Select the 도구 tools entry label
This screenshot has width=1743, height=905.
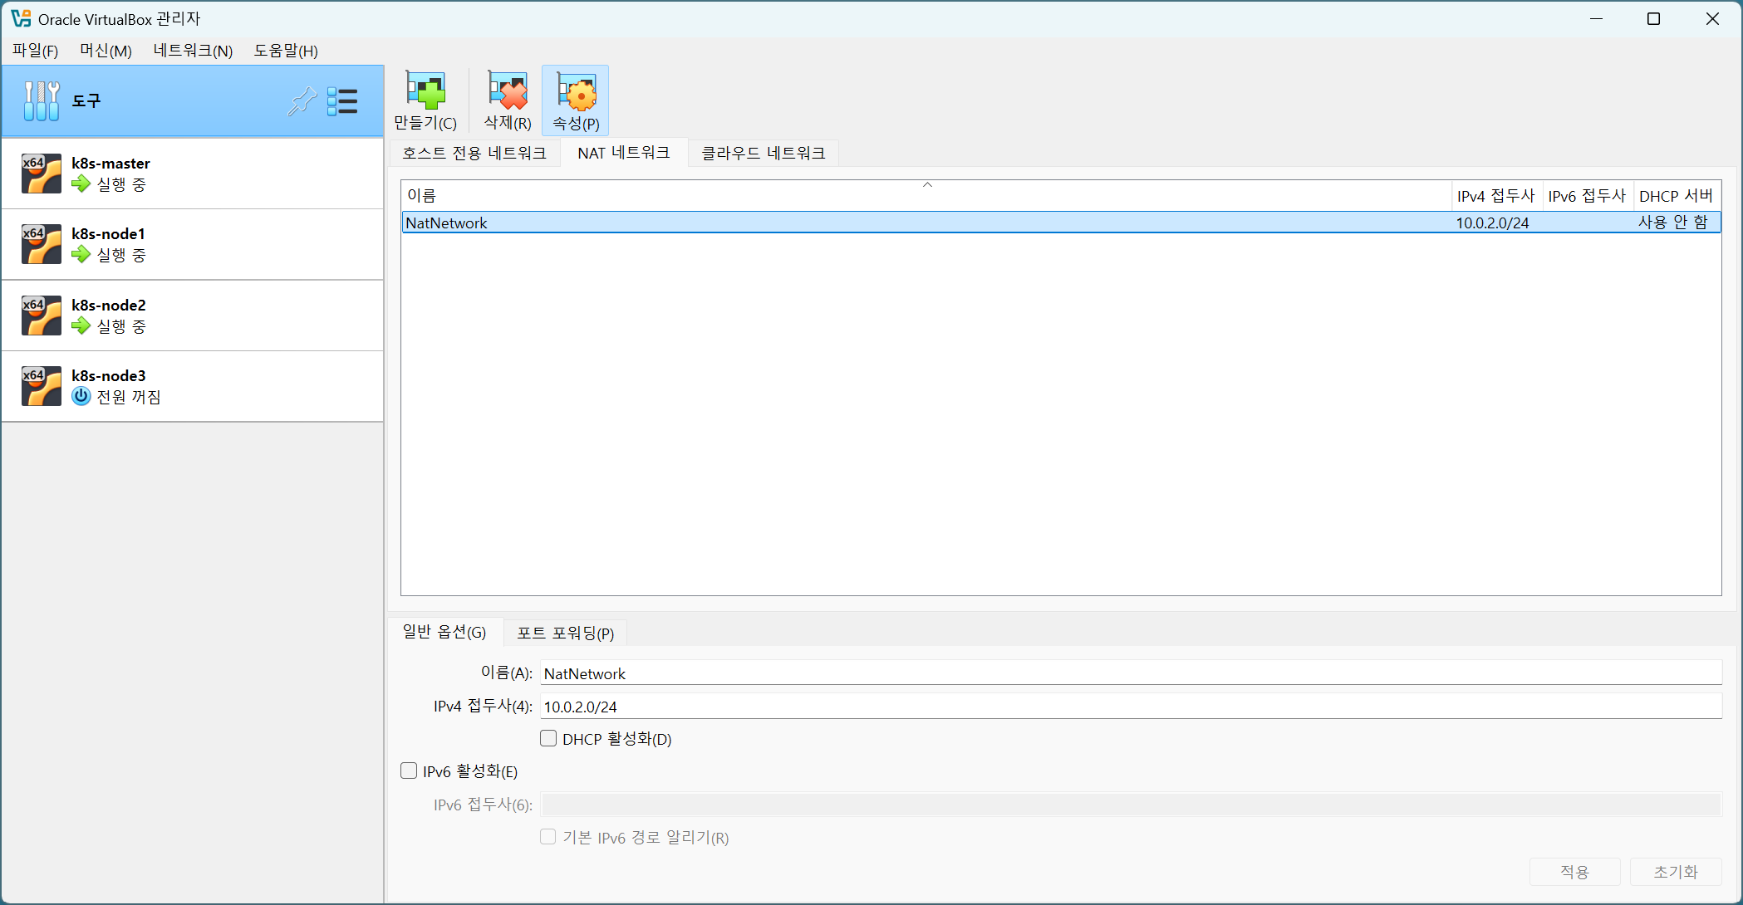pyautogui.click(x=86, y=100)
